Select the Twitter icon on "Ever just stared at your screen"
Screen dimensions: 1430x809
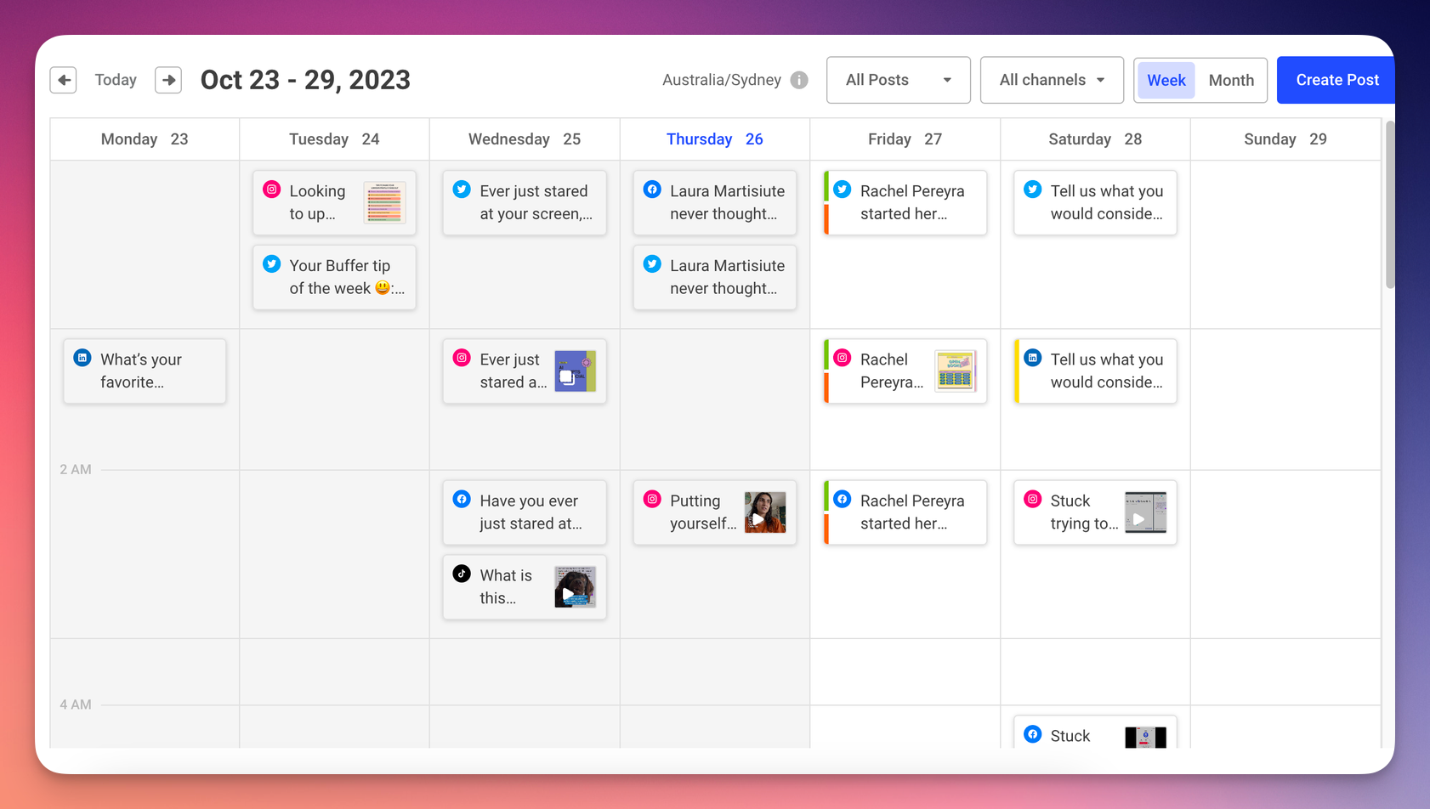click(x=462, y=189)
